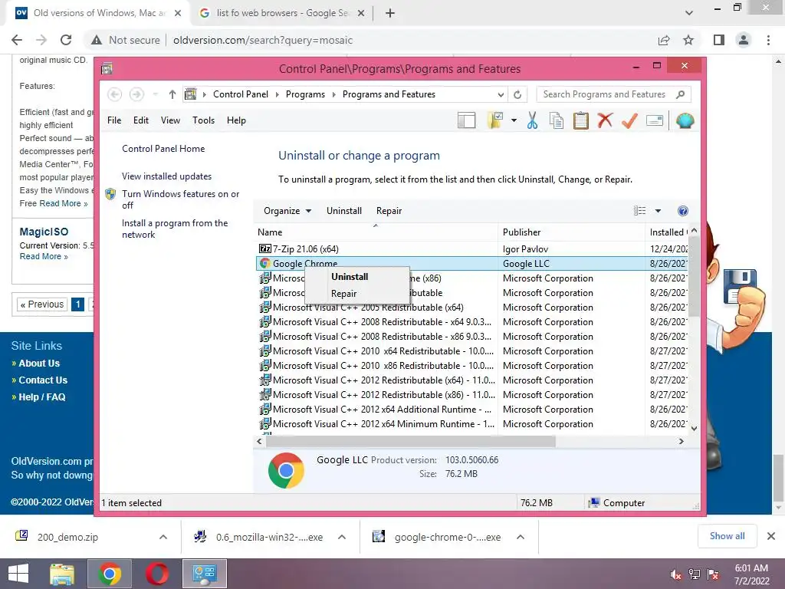
Task: Open the blue Help question mark icon
Action: 682,211
